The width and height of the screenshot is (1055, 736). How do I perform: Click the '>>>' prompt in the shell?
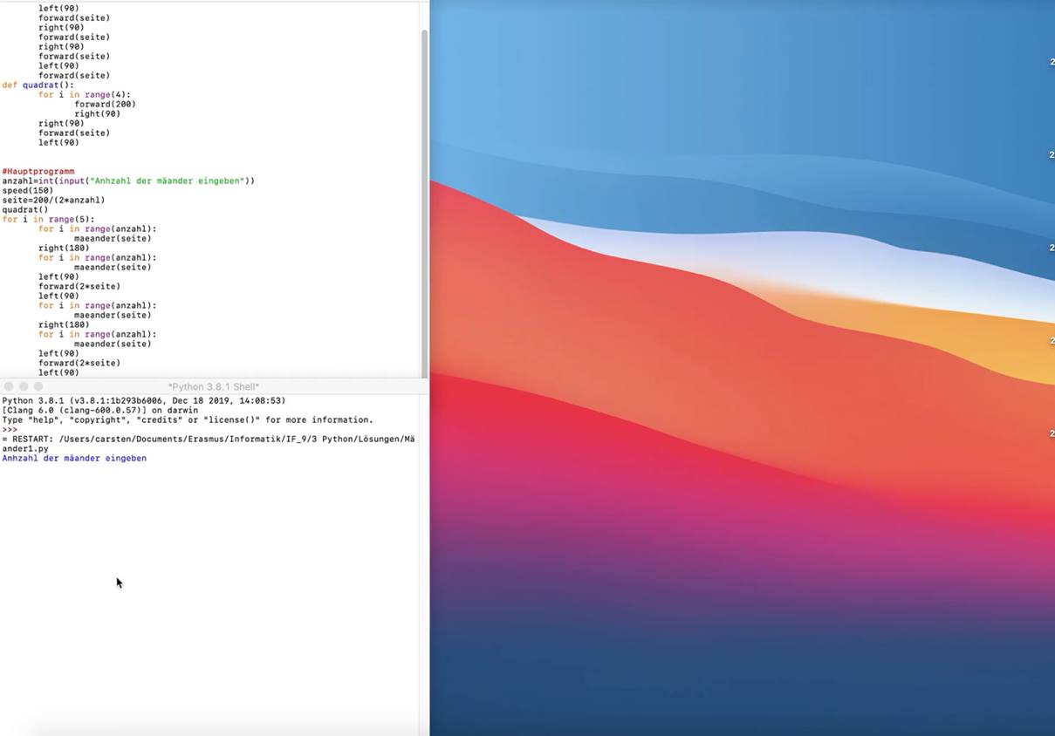tap(10, 430)
